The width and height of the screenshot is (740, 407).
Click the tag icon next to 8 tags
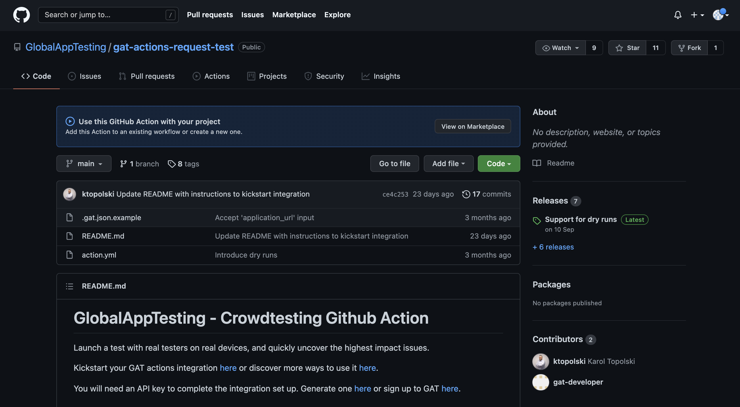click(172, 164)
